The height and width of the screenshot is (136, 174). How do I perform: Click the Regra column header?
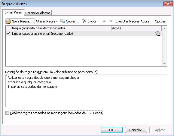click(61, 28)
